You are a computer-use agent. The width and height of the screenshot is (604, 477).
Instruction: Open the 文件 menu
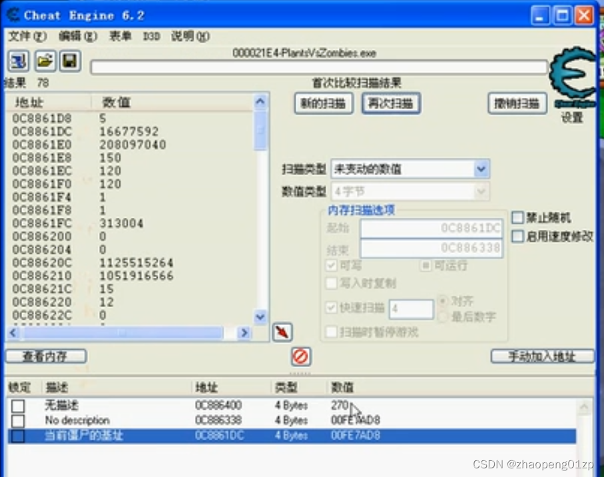point(27,36)
